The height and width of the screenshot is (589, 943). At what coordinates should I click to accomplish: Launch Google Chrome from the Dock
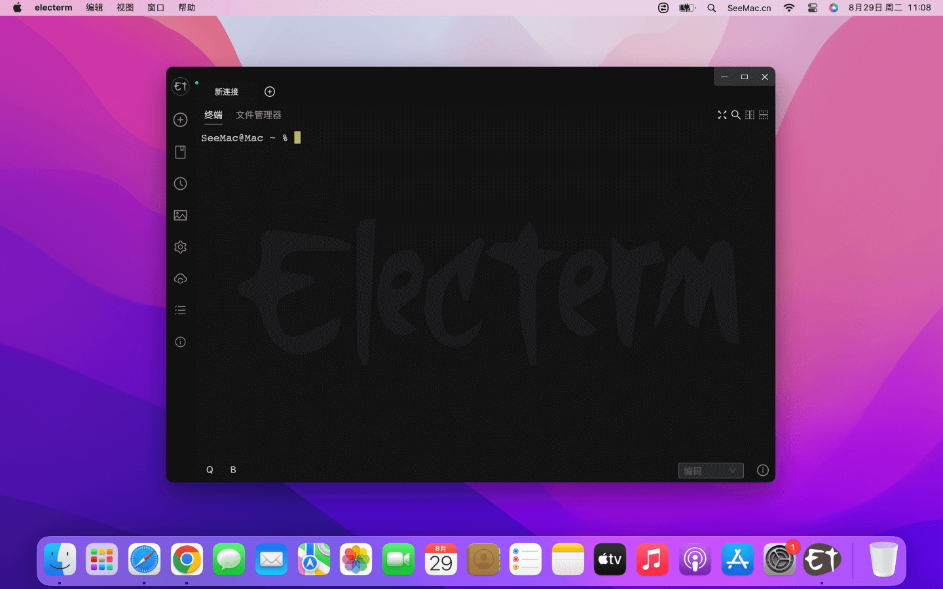click(187, 560)
